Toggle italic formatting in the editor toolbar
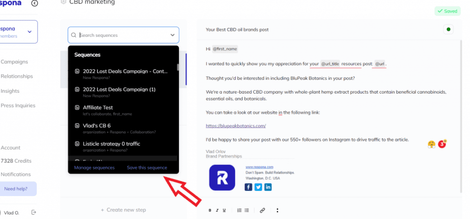 (x=217, y=211)
